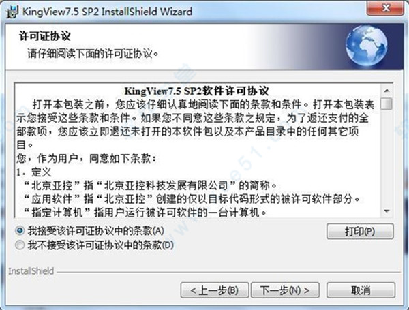Select 我不接受该许可证协议中的条款(D) radio button
The image size is (409, 310).
(20, 245)
